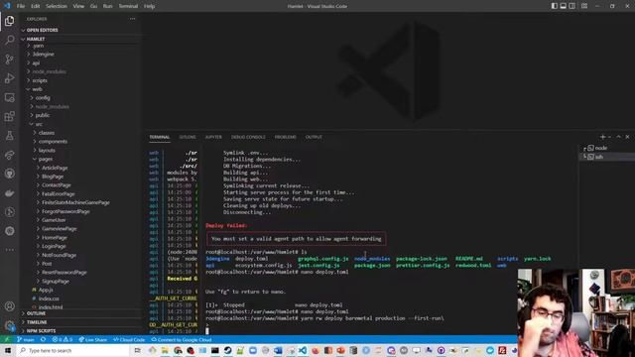Focus Windows taskbar search box
The width and height of the screenshot is (635, 357).
pyautogui.click(x=73, y=350)
